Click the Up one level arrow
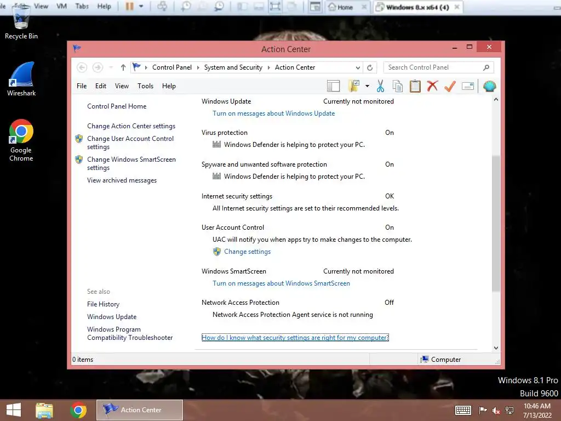The width and height of the screenshot is (561, 421). tap(123, 67)
